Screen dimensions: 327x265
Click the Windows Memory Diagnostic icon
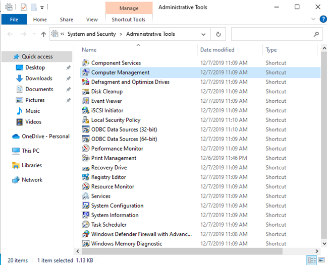click(x=85, y=243)
